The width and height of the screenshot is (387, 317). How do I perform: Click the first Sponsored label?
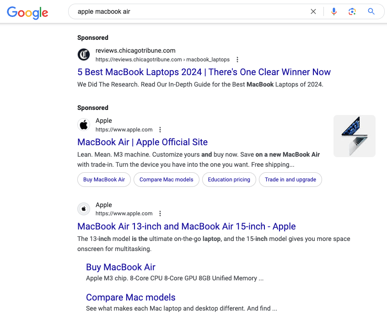coord(93,38)
